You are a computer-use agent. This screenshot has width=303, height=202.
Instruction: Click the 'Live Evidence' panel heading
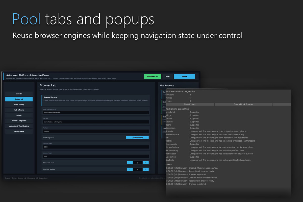pyautogui.click(x=167, y=86)
